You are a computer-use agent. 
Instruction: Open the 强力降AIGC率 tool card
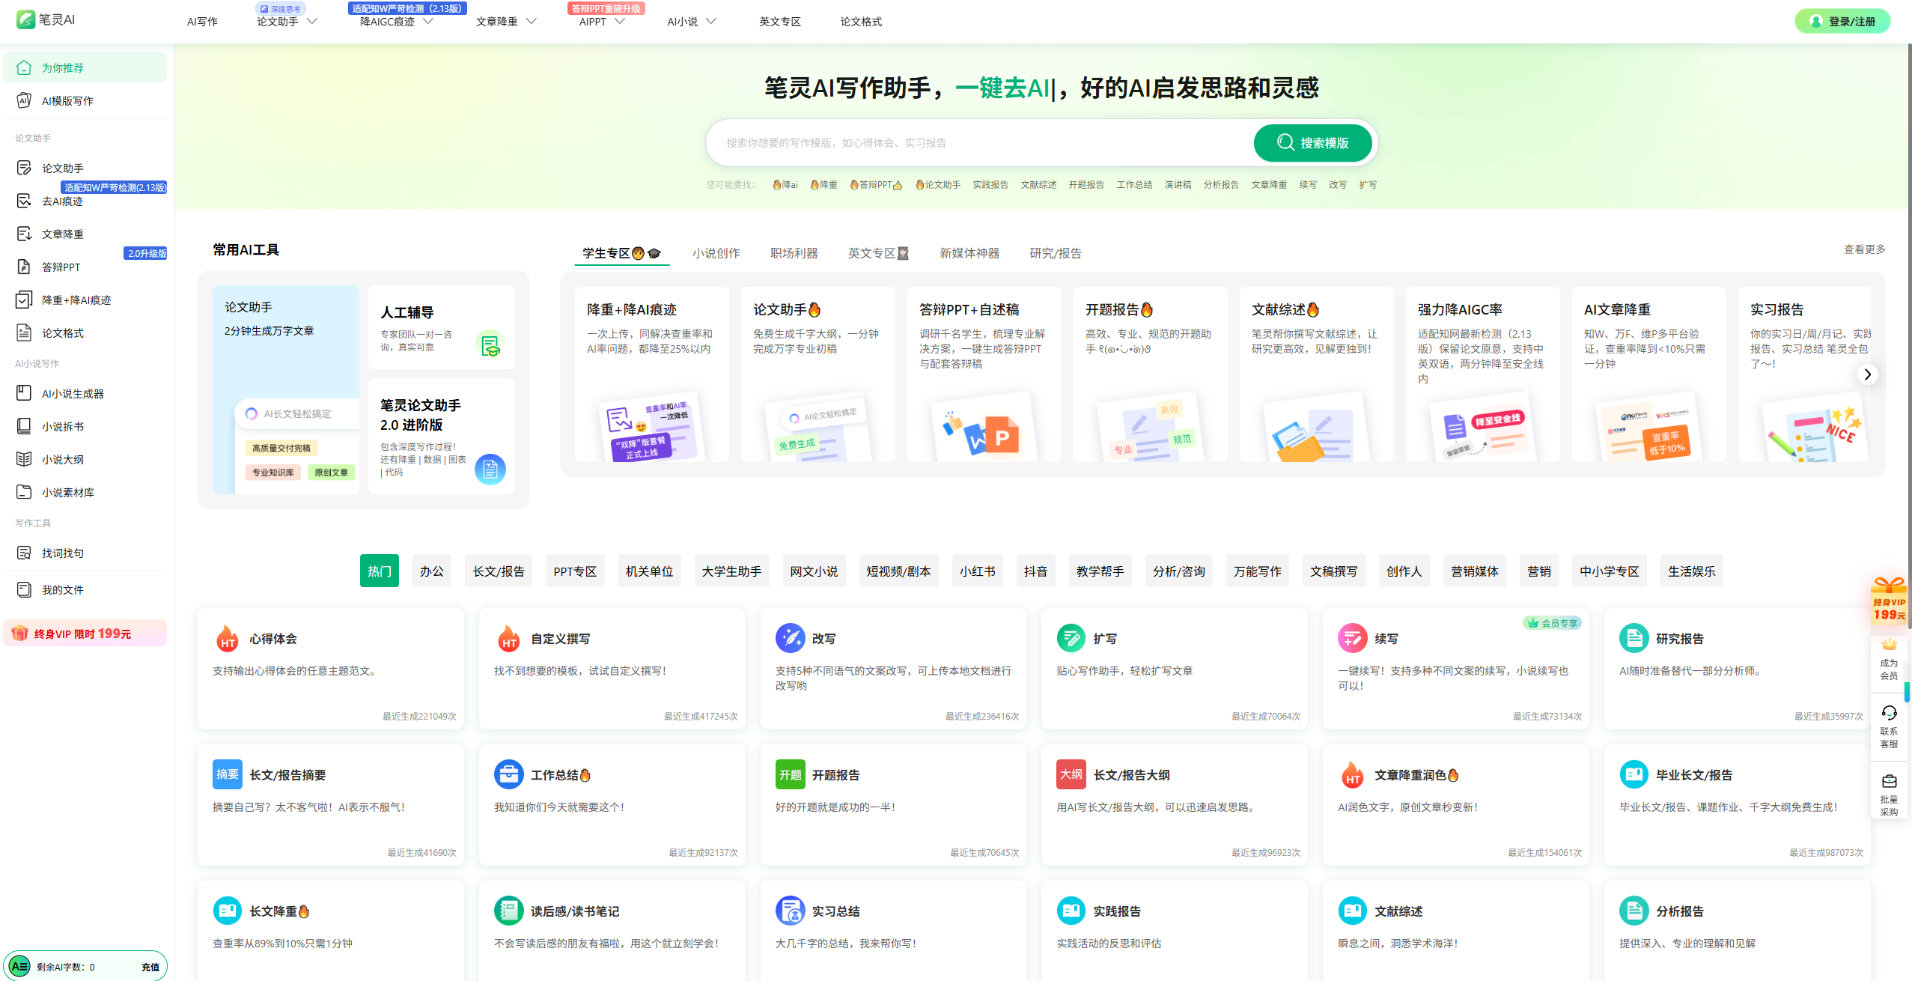[1482, 374]
